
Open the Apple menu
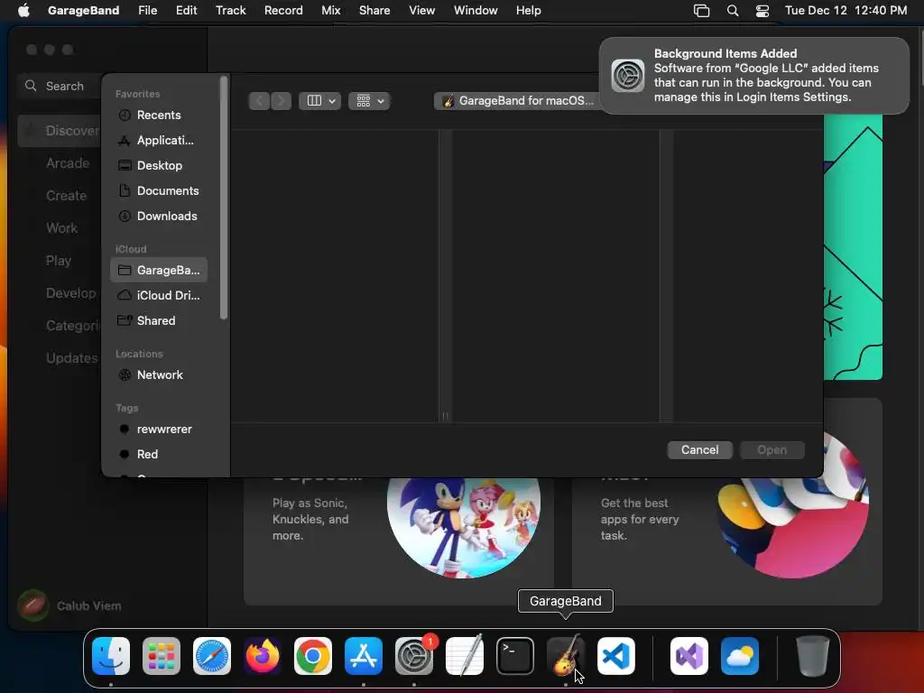pyautogui.click(x=23, y=10)
